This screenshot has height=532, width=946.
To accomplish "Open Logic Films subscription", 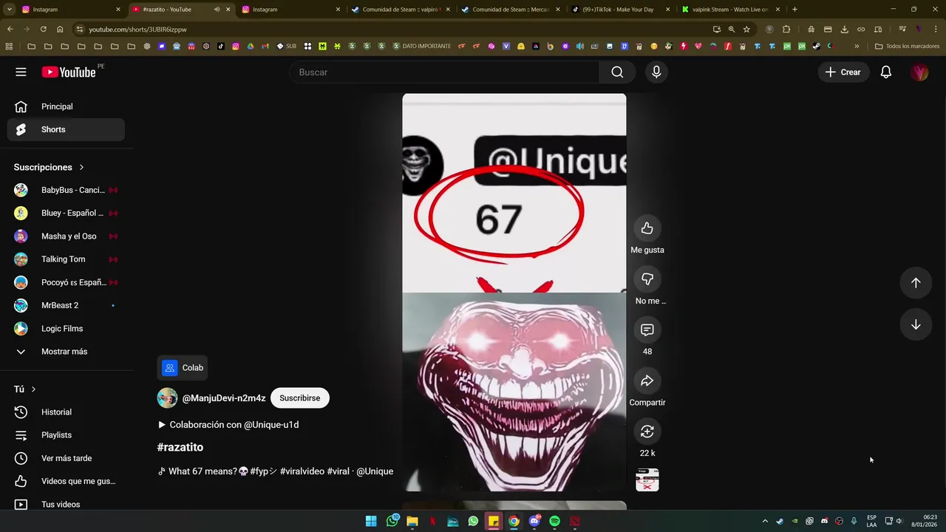I will [66, 329].
